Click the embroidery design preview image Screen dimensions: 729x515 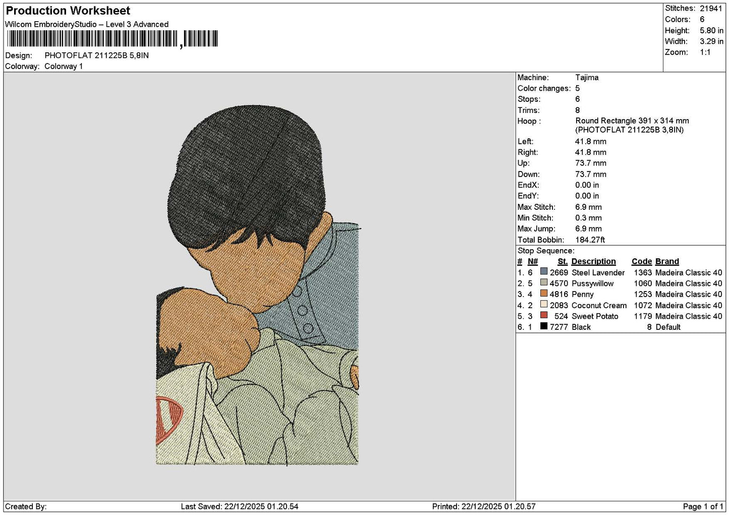pyautogui.click(x=258, y=285)
